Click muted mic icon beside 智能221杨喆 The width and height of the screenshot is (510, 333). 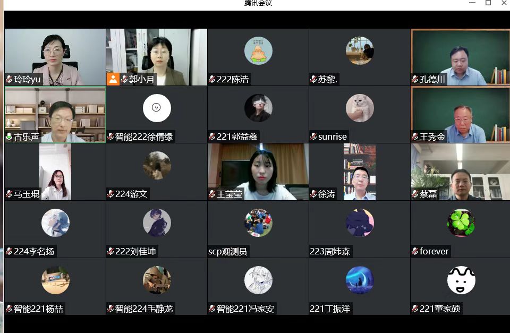pos(9,309)
